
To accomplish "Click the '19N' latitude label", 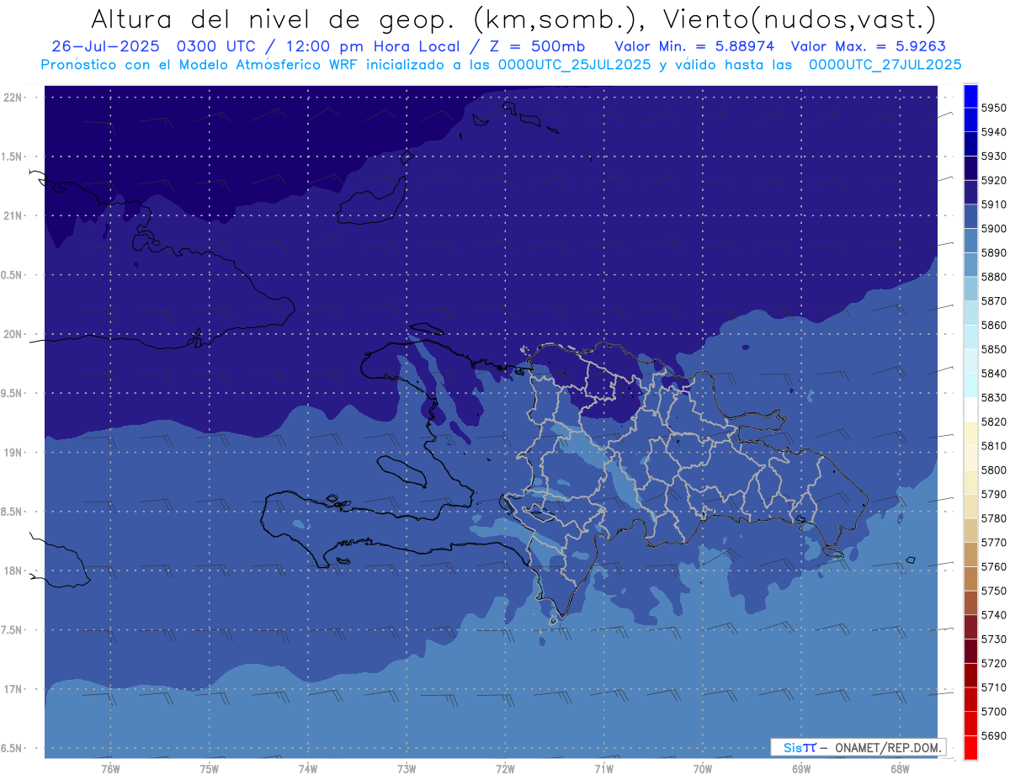I will point(13,453).
